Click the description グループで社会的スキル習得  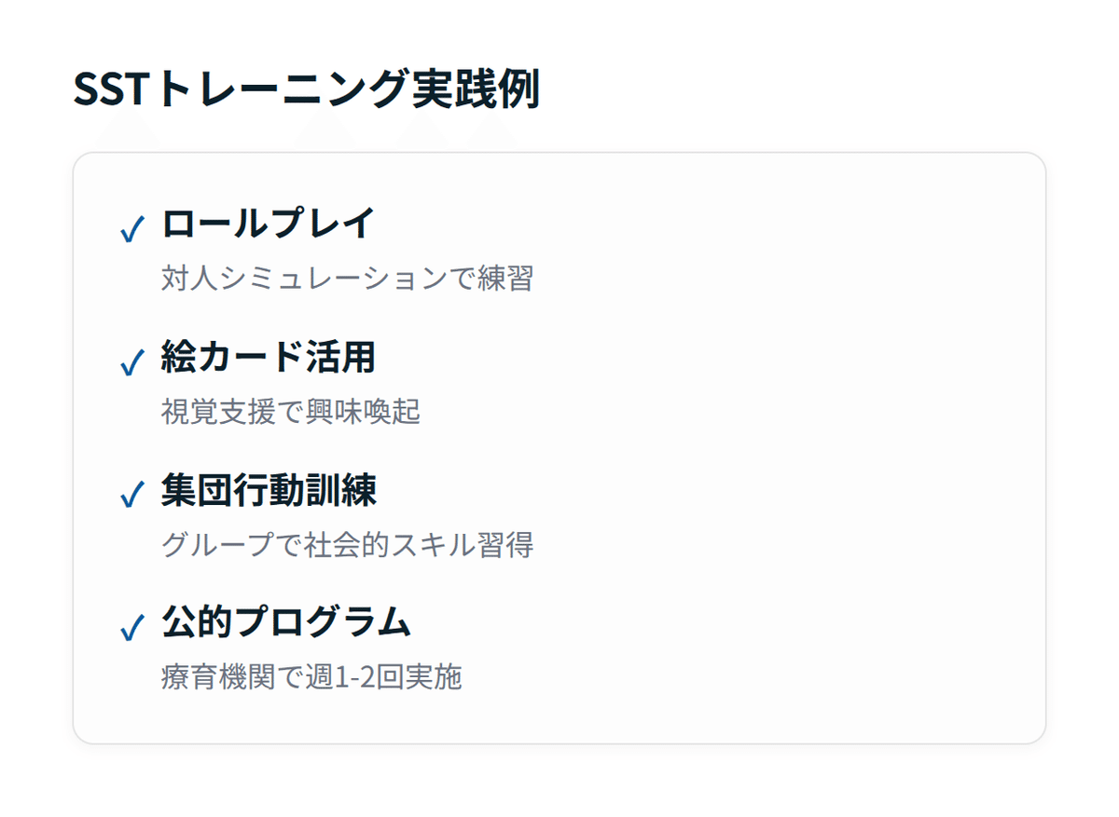pos(347,545)
